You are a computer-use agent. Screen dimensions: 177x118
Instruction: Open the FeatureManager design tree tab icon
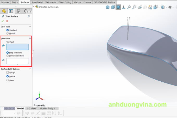pos(4,11)
